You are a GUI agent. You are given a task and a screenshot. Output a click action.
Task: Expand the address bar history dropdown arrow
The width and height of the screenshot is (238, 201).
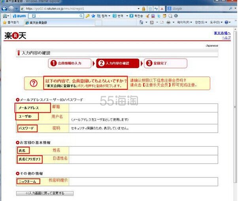[x=138, y=9]
